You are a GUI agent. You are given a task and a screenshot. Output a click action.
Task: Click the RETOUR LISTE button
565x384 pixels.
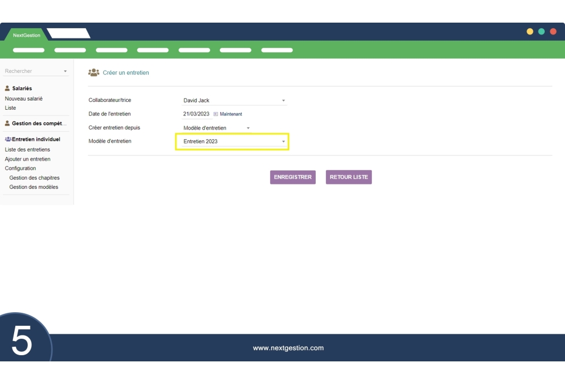[x=349, y=177]
